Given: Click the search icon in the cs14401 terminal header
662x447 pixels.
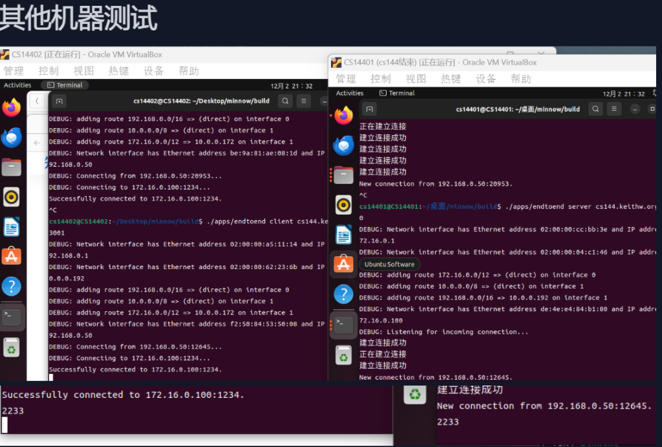Looking at the screenshot, I should click(x=596, y=109).
